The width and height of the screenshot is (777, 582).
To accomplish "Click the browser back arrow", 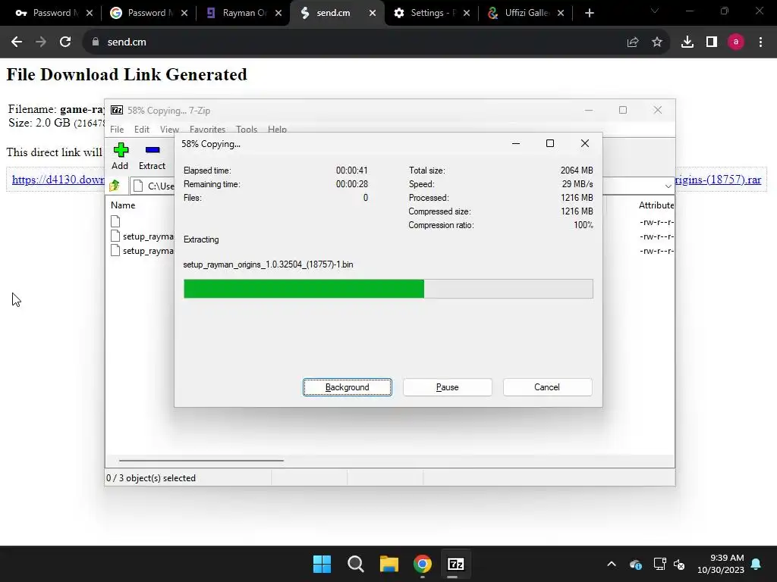I will 17,42.
